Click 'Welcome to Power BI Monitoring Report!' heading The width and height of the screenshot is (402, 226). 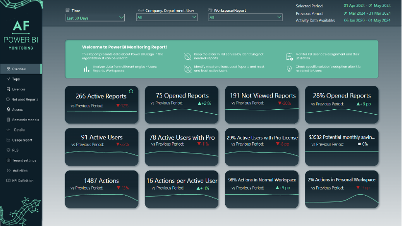tap(124, 47)
